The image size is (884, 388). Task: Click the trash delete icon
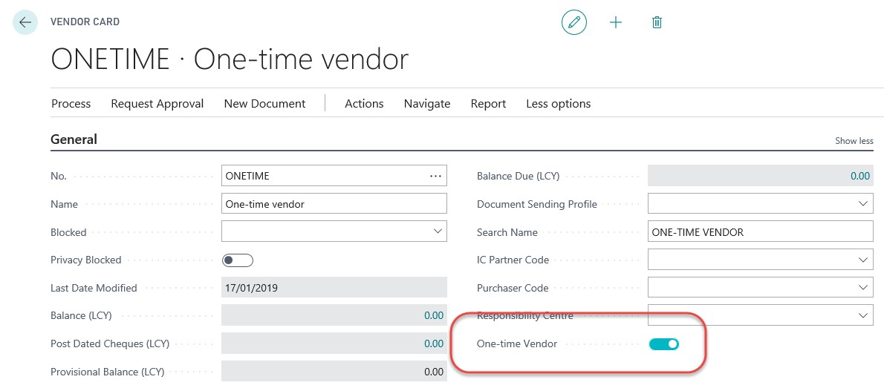coord(657,22)
